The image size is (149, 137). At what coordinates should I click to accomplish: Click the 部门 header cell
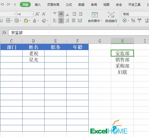click(x=12, y=47)
